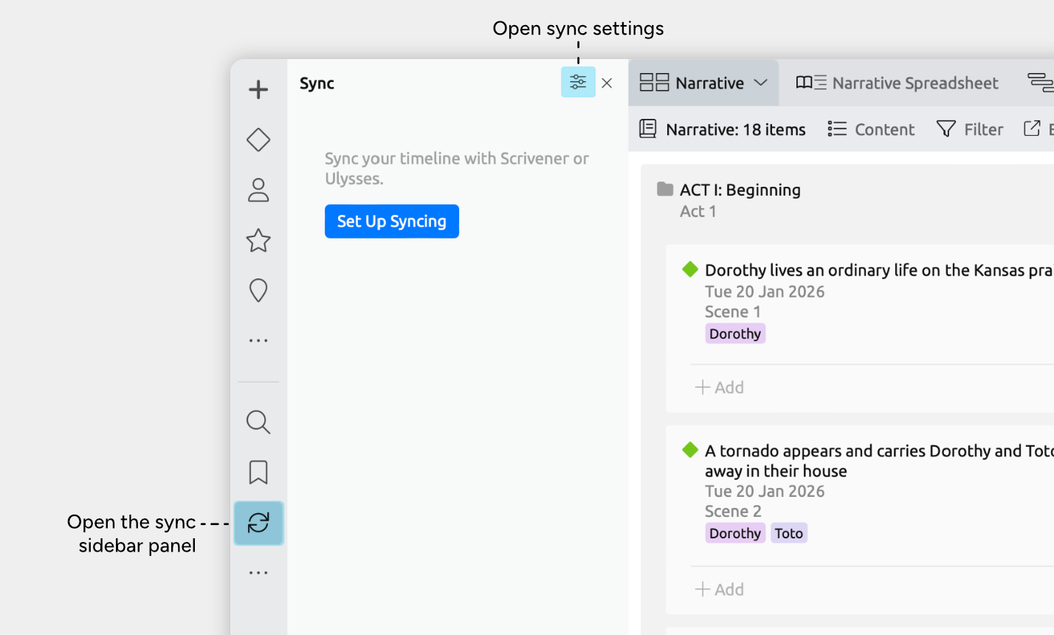The image size is (1054, 635).
Task: Open the characters person sidebar icon
Action: point(258,190)
